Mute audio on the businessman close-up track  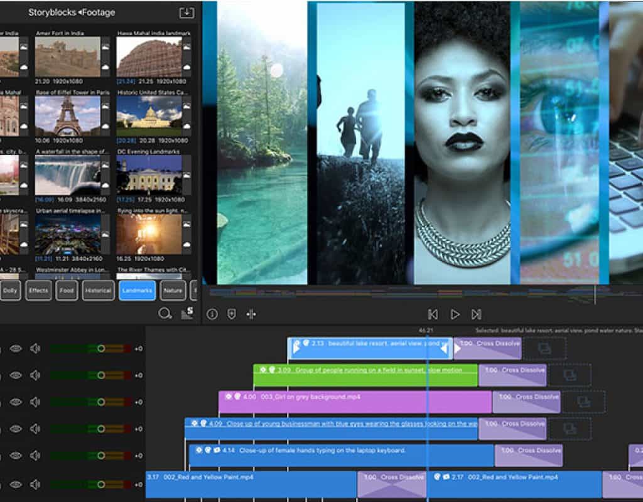click(35, 429)
